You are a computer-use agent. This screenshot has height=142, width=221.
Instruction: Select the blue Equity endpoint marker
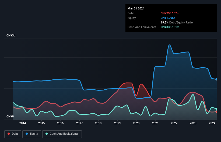[216, 79]
